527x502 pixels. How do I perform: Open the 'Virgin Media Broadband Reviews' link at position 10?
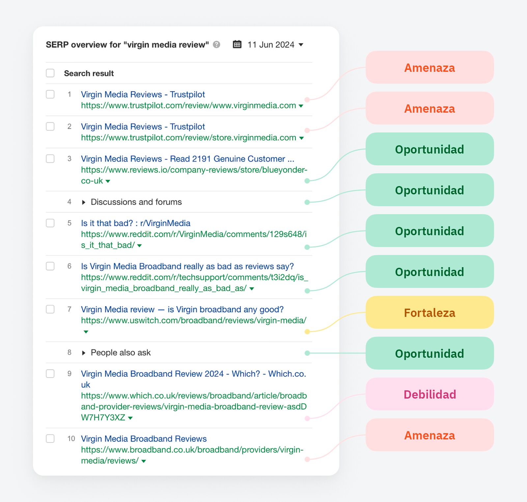click(x=144, y=439)
